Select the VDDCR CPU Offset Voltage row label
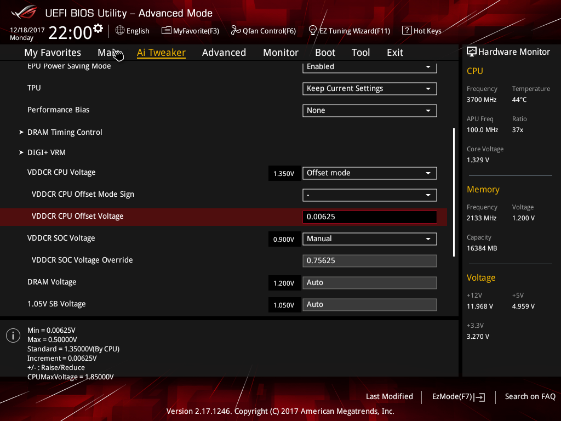561x421 pixels. 77,216
